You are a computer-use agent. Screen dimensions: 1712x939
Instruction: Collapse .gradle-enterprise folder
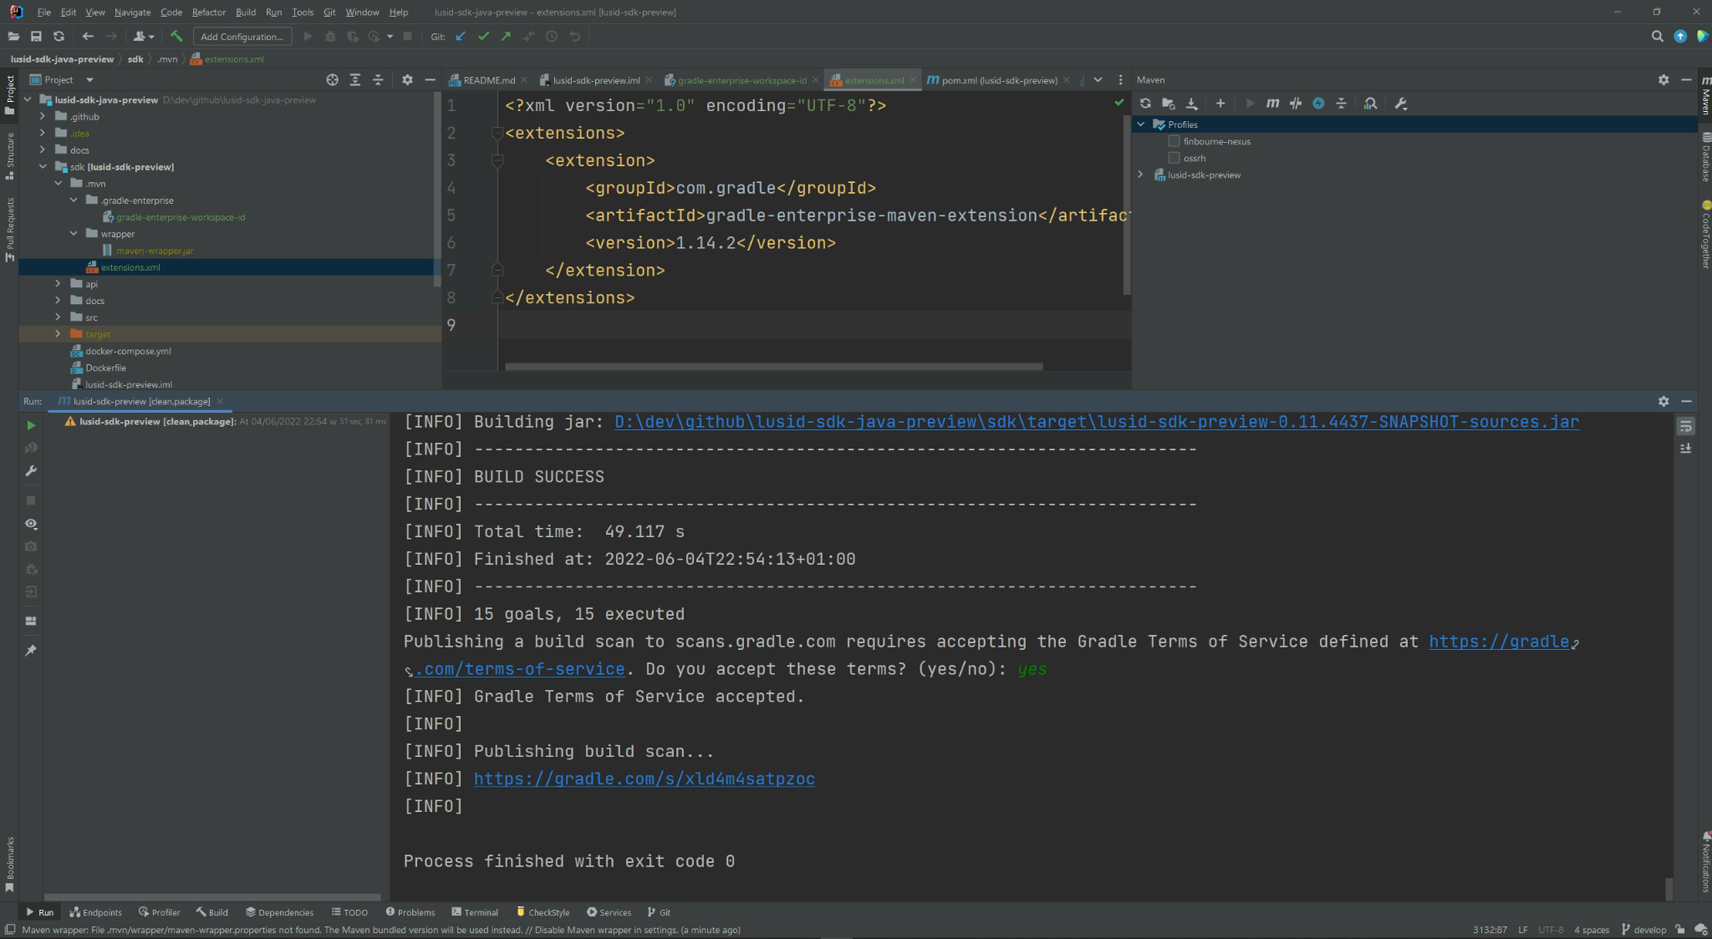[74, 200]
